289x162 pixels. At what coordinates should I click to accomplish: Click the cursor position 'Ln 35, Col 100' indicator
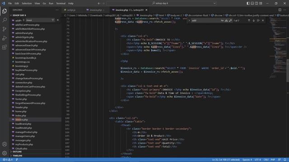(226, 160)
